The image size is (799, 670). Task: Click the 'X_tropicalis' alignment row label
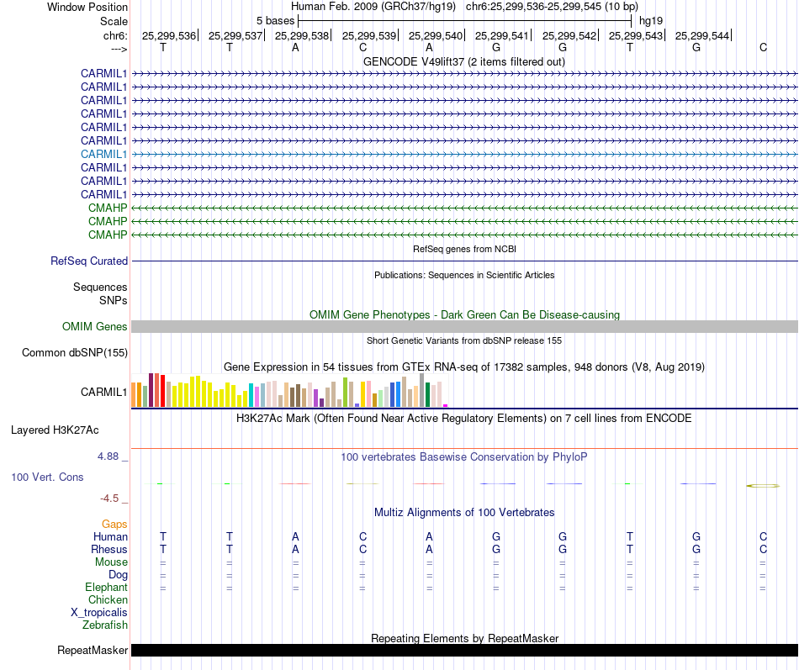point(99,613)
